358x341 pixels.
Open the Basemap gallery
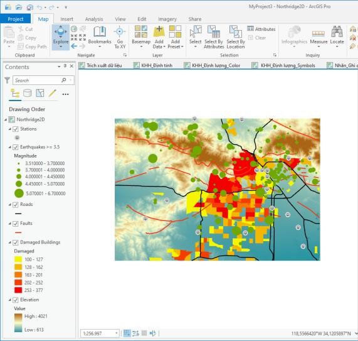[x=141, y=37]
